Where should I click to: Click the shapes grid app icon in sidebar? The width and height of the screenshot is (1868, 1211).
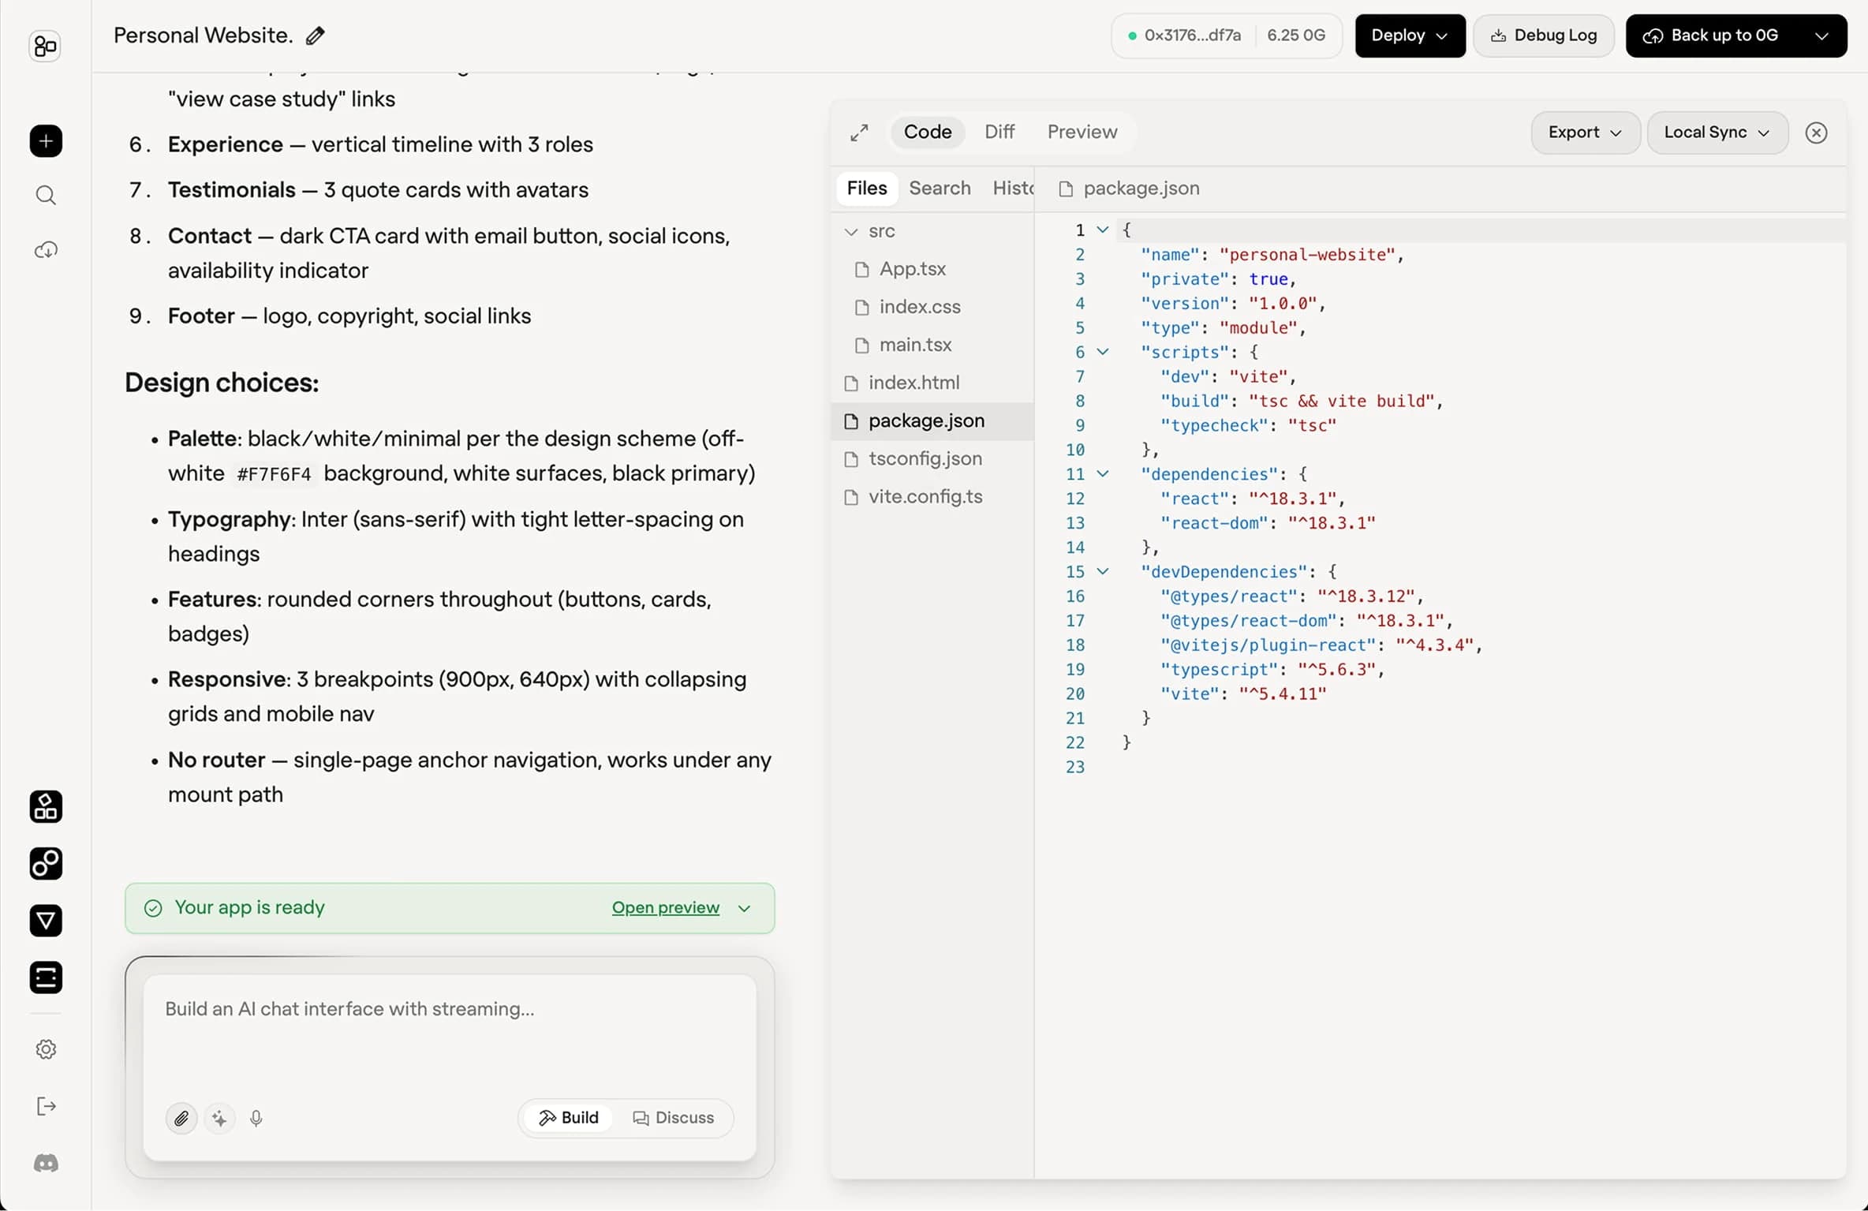[46, 807]
